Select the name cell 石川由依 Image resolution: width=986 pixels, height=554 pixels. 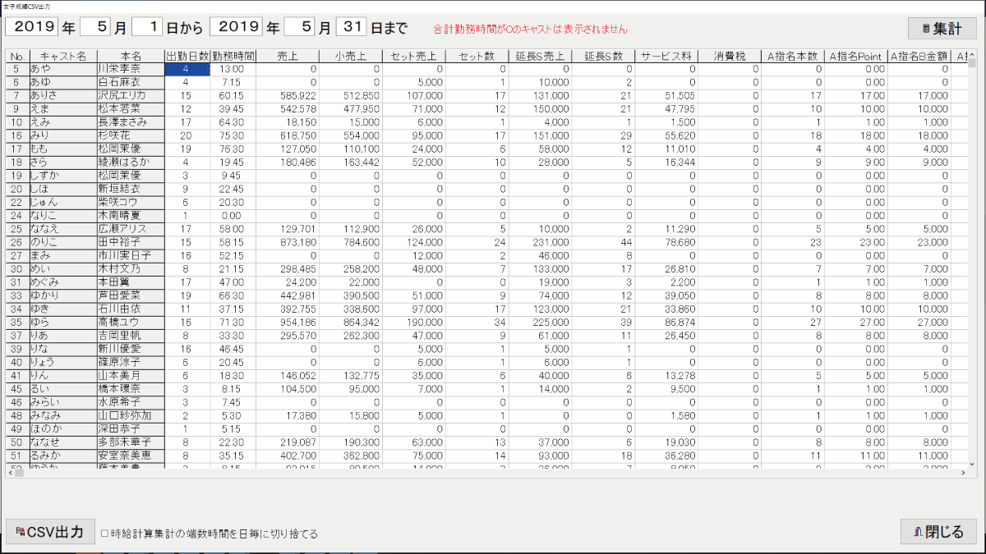coord(131,307)
